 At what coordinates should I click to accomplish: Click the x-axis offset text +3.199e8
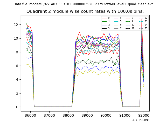[141, 120]
